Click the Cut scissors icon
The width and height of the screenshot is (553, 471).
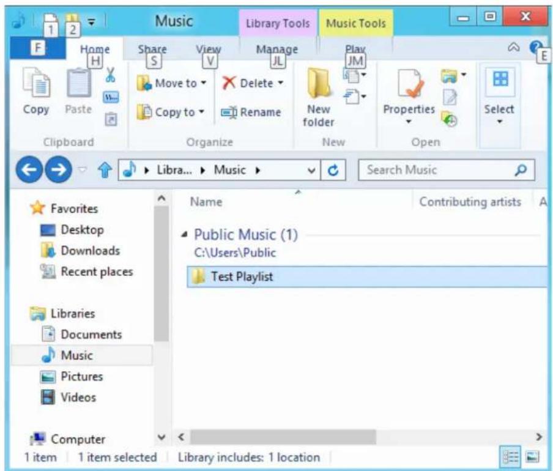[110, 75]
